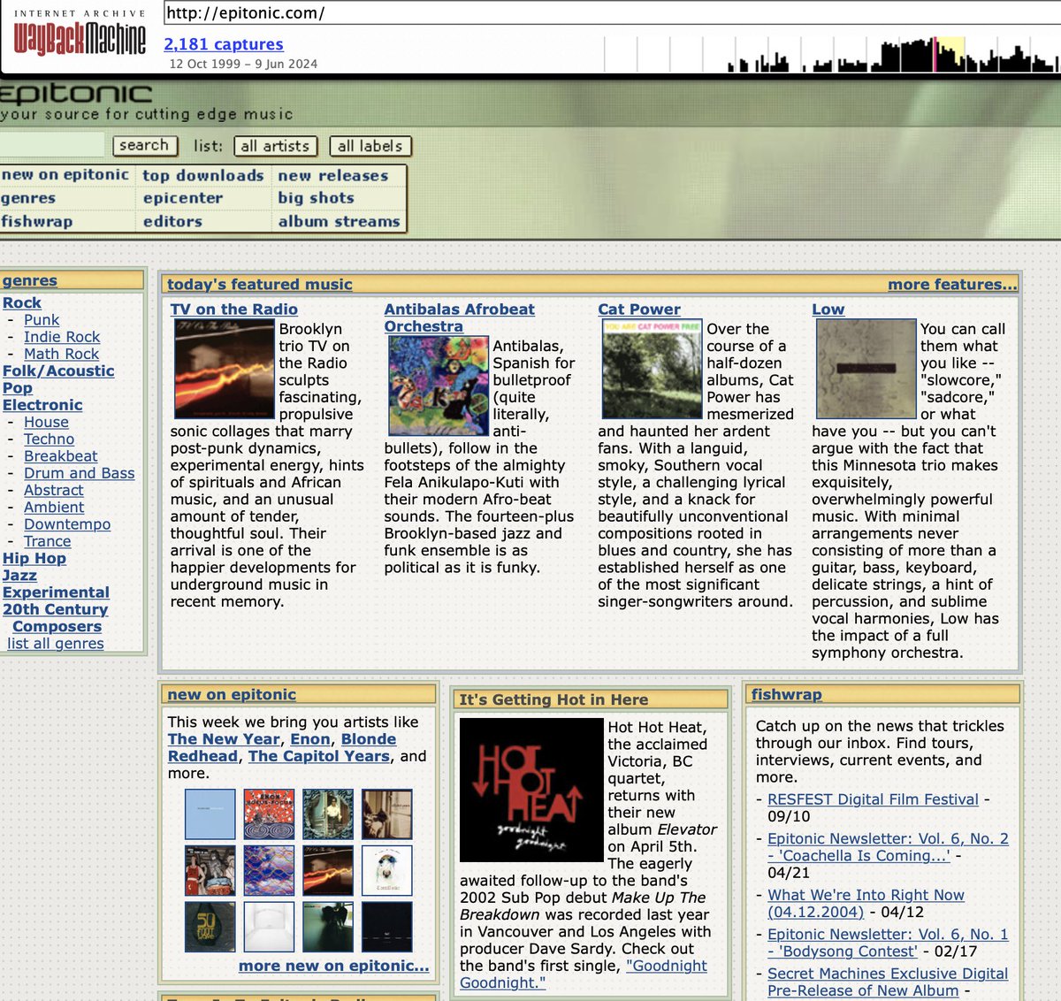Open new on epitonic nav item
1061x1001 pixels.
pyautogui.click(x=65, y=175)
